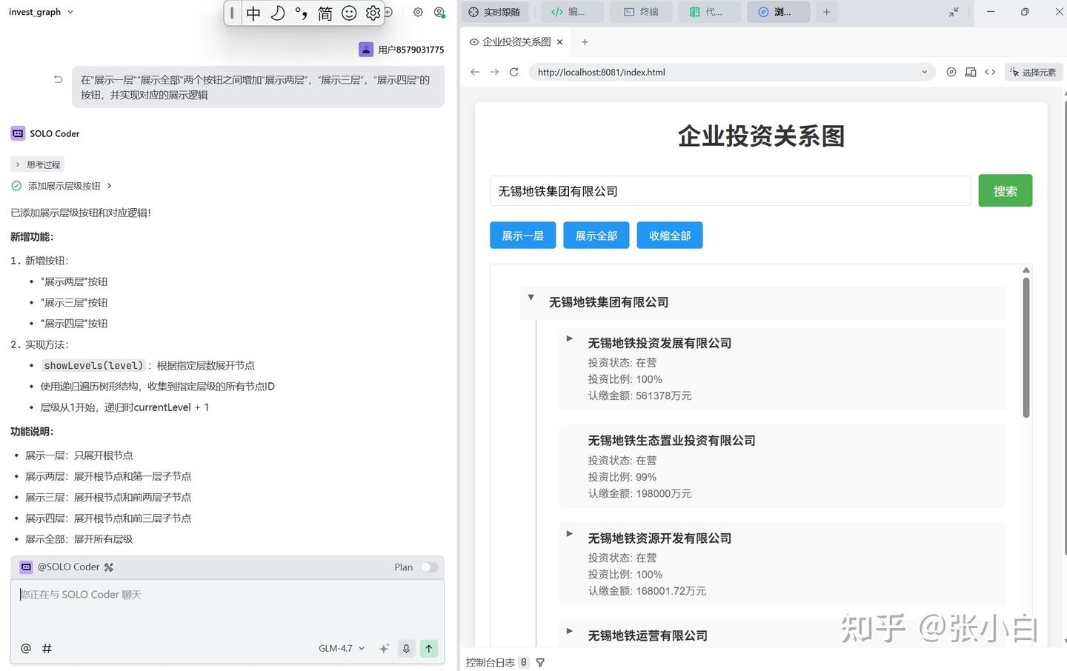Click the 收缩全部 button
This screenshot has width=1067, height=671.
[x=669, y=236]
